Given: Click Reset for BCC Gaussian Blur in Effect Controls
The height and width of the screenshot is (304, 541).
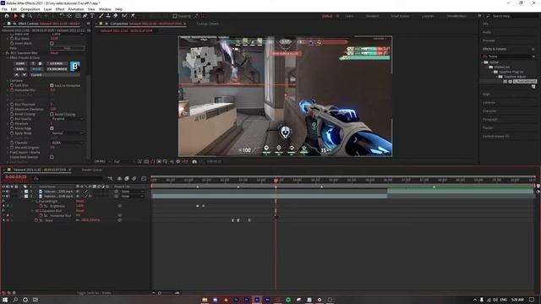Looking at the screenshot, I should (54, 53).
